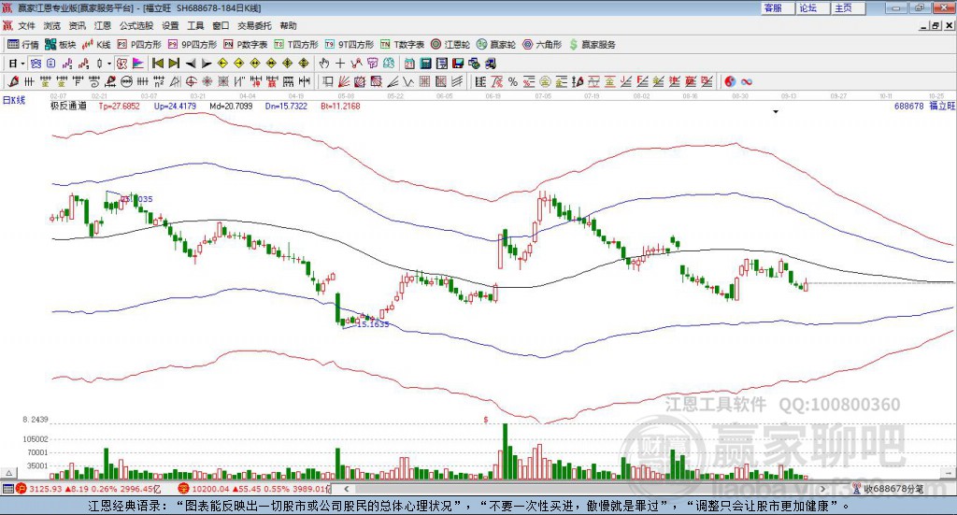Screen dimensions: 957x515
Task: Click the zigzag wave line tool
Action: [x=407, y=81]
